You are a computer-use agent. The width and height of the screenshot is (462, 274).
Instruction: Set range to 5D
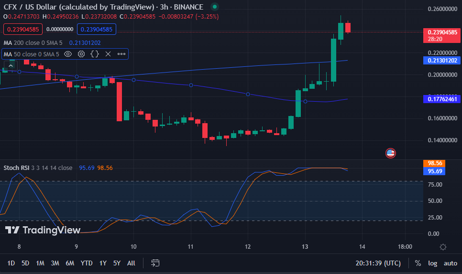(x=25, y=263)
